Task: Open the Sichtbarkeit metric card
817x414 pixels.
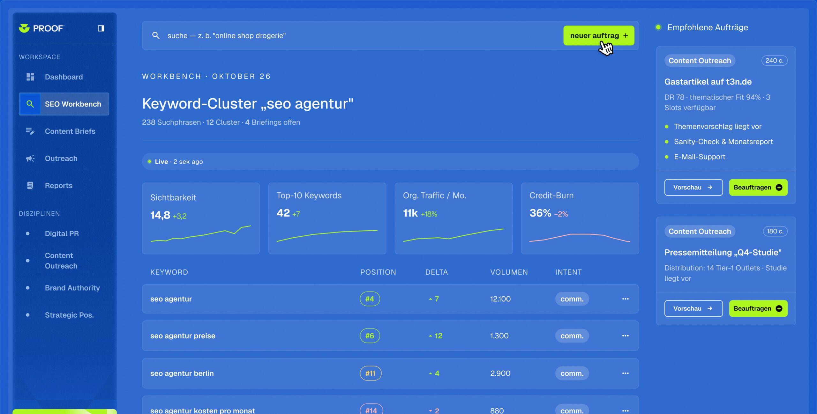Action: tap(201, 218)
